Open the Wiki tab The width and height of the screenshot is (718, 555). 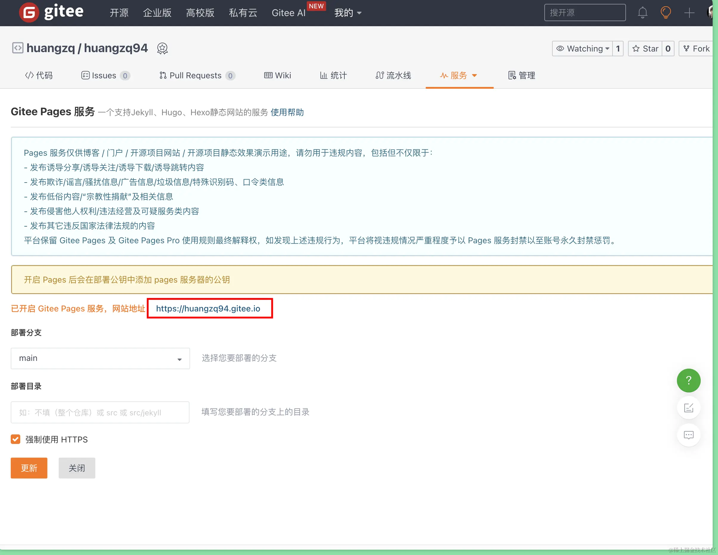coord(278,76)
